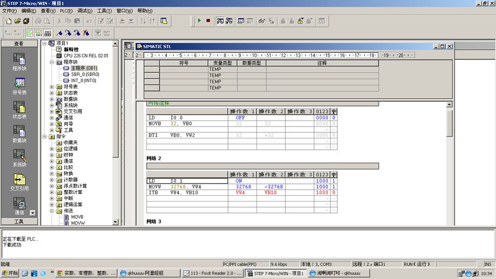Click the yellow Unforce All padlock icon
Viewport: 496px width, 279px height.
tap(300, 21)
